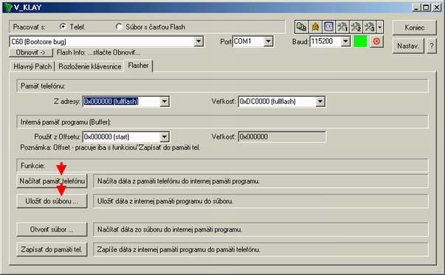Select Súbor s časťou Flash radio option
This screenshot has height=275, width=445.
(x=119, y=27)
